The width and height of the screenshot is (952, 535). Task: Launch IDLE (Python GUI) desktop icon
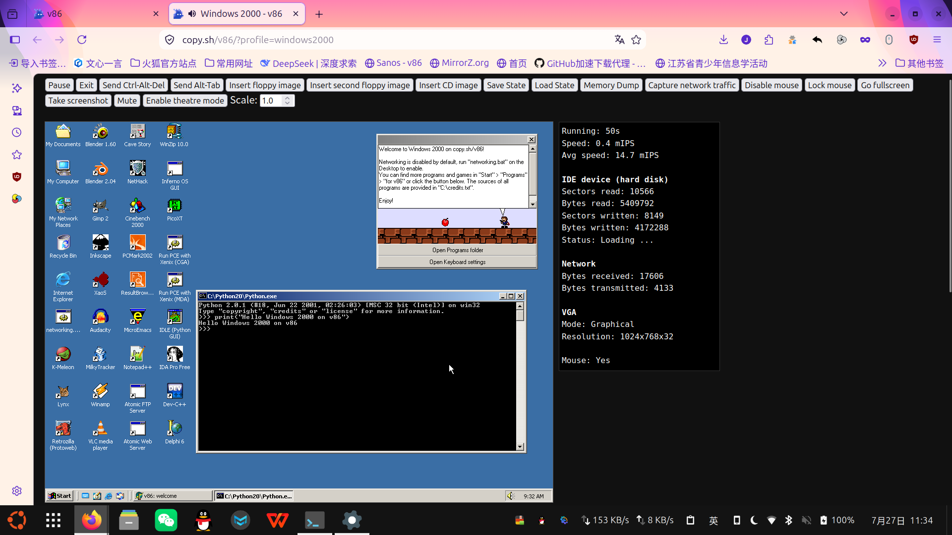[175, 324]
